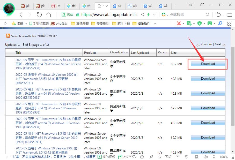
Task: Click the IE compatibility mode status icon
Action: (x=186, y=157)
